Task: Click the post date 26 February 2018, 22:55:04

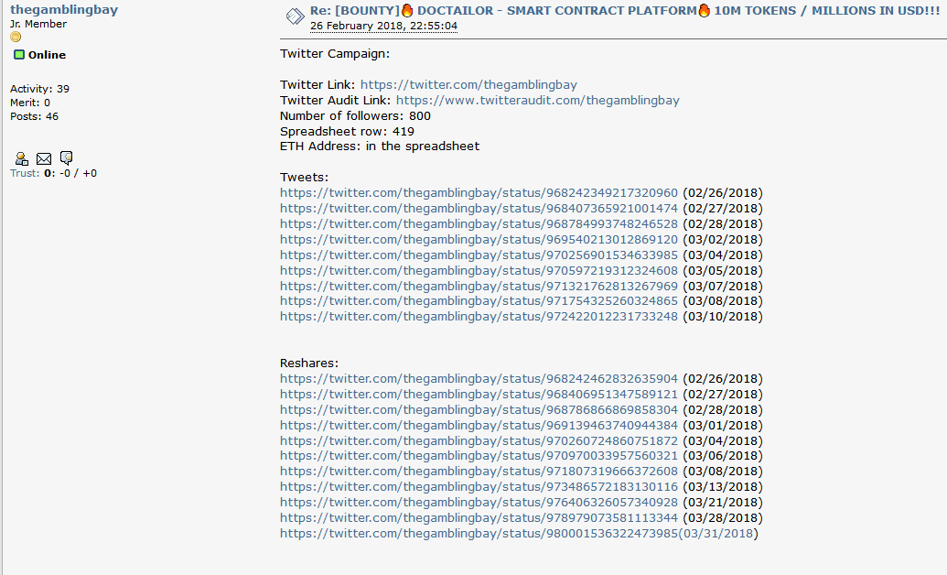Action: click(x=383, y=26)
